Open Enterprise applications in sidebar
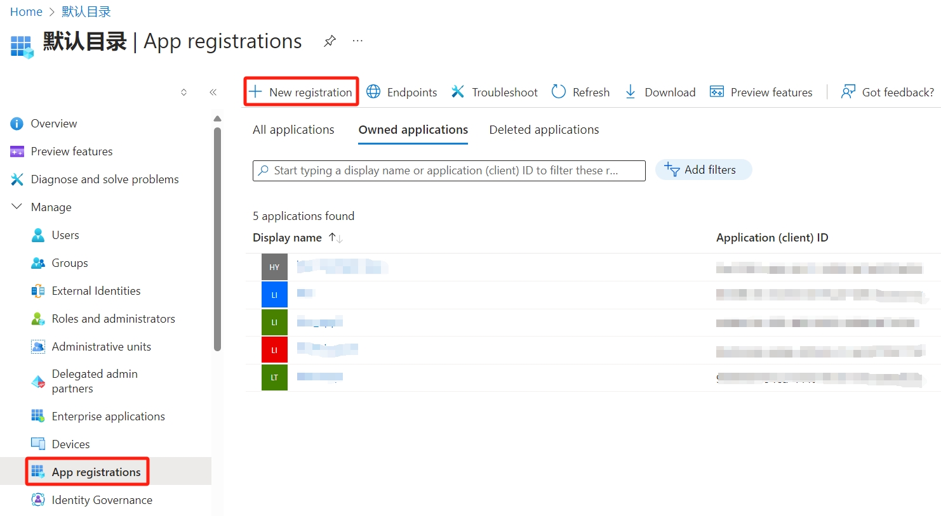The height and width of the screenshot is (516, 941). click(x=108, y=416)
